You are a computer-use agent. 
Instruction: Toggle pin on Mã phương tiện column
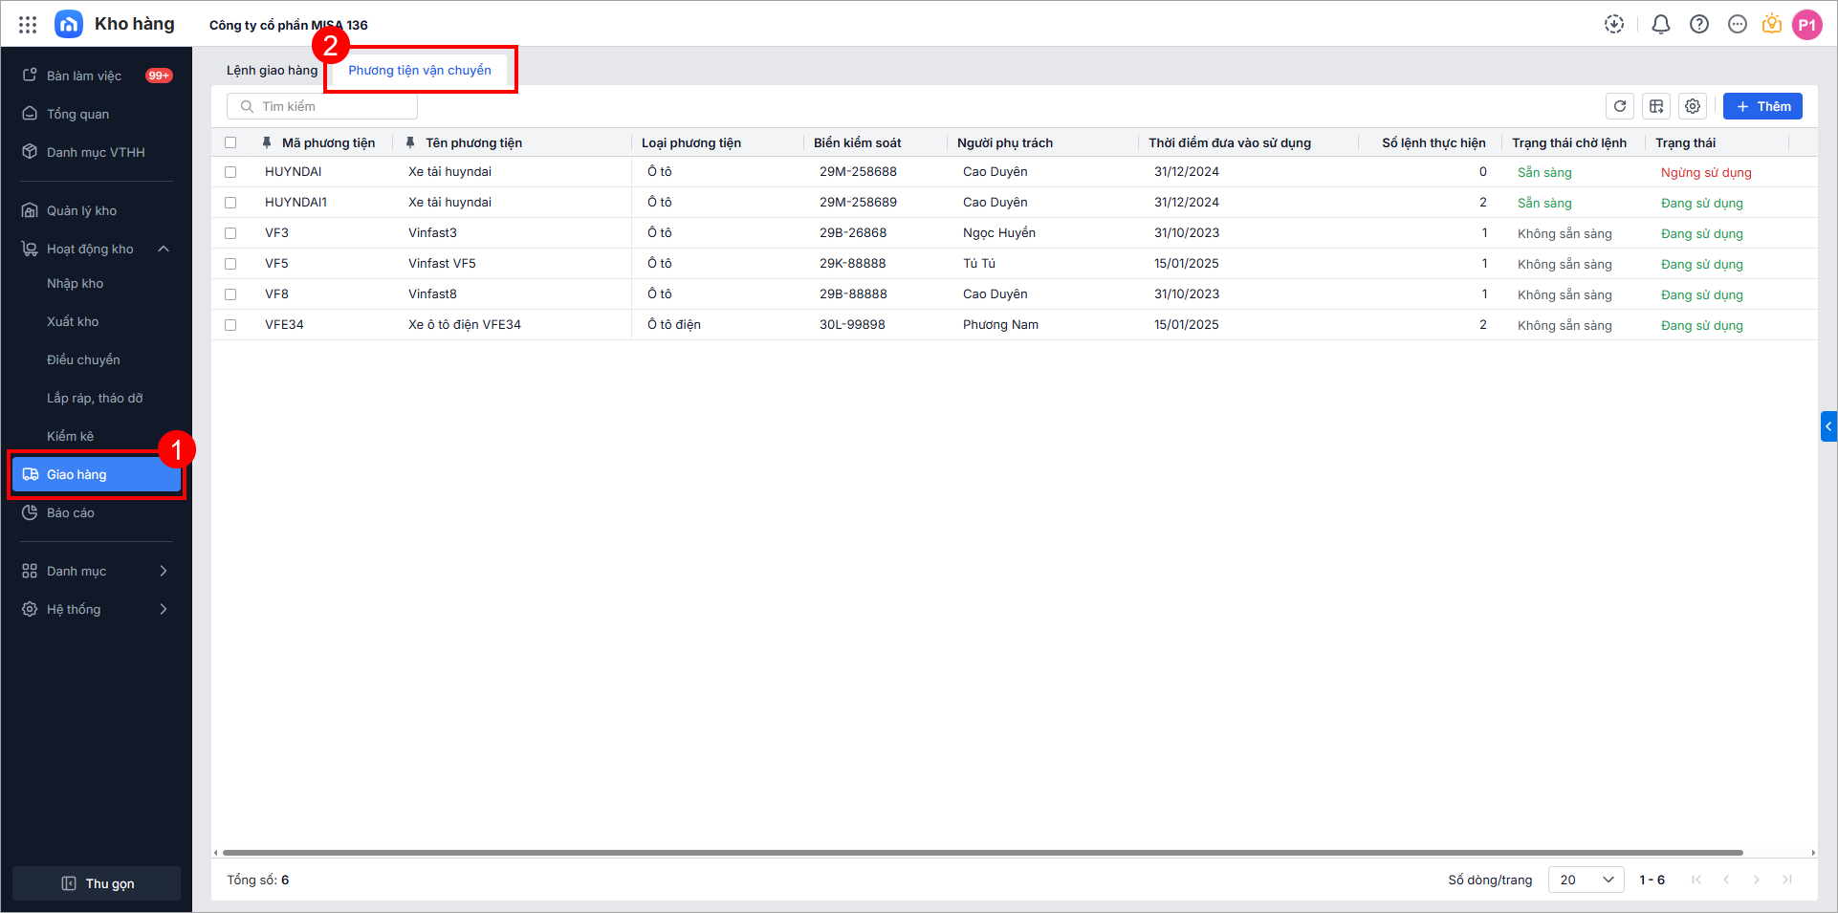[267, 142]
